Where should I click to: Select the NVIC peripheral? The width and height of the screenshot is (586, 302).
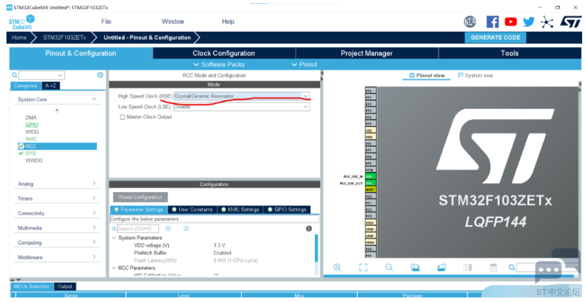(x=31, y=139)
